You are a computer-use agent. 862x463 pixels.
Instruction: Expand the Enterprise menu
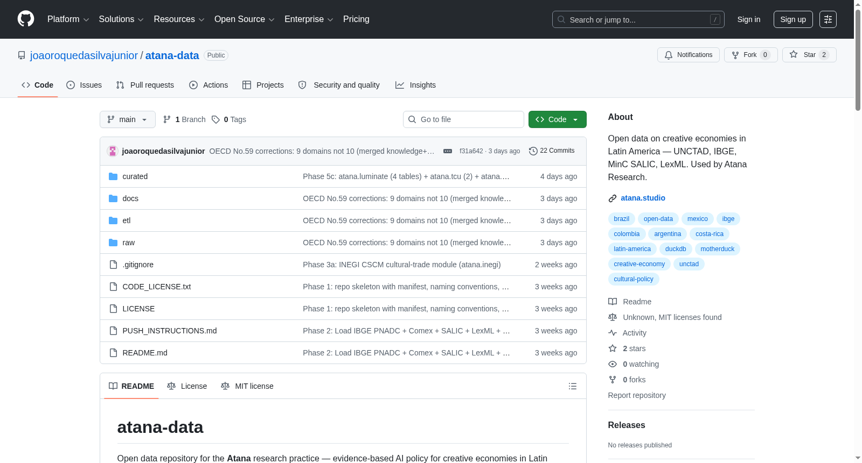309,19
